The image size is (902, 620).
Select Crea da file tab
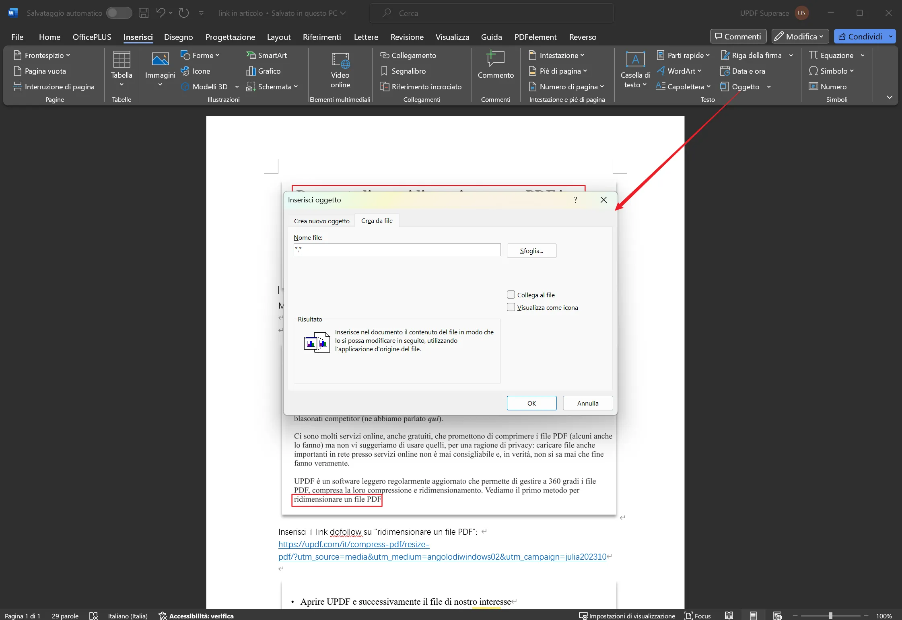[x=377, y=220]
